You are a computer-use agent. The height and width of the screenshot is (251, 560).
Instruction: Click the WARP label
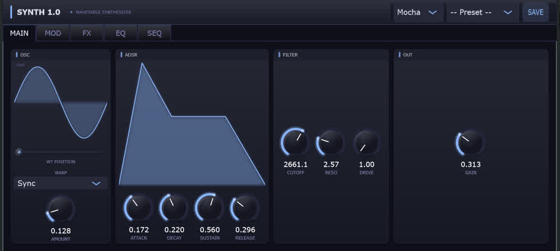[60, 173]
